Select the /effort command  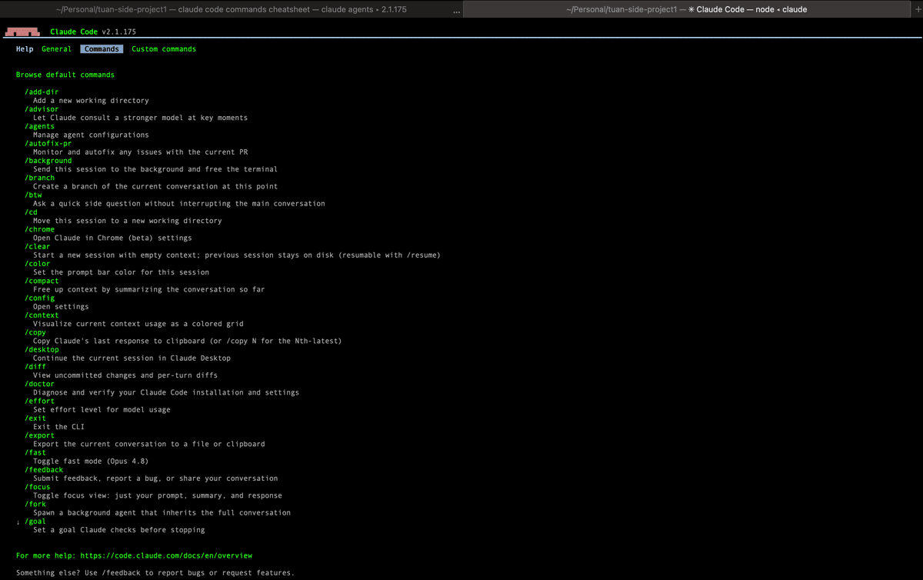point(39,401)
